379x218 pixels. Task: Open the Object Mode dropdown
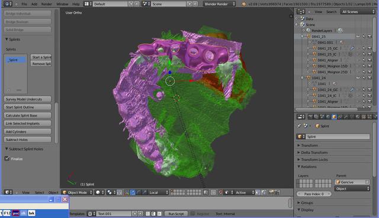tap(78, 192)
